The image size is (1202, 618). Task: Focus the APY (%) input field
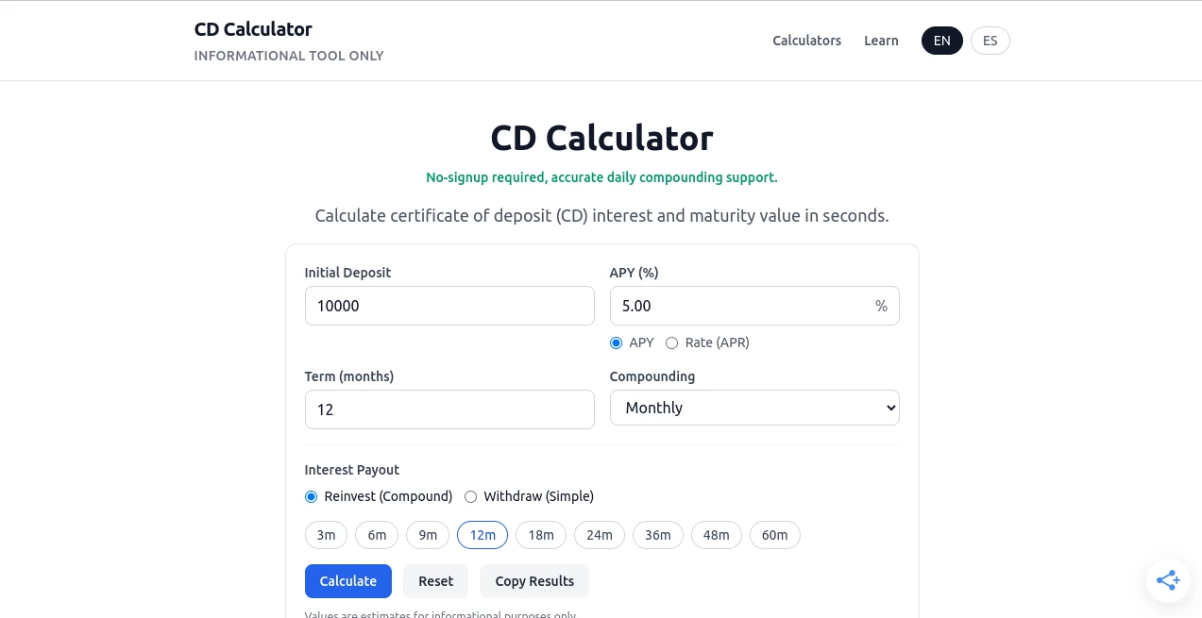754,306
